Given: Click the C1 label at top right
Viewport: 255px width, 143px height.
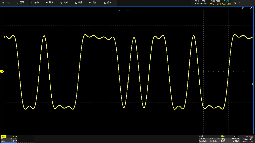Looking at the screenshot, I should coord(240,3).
